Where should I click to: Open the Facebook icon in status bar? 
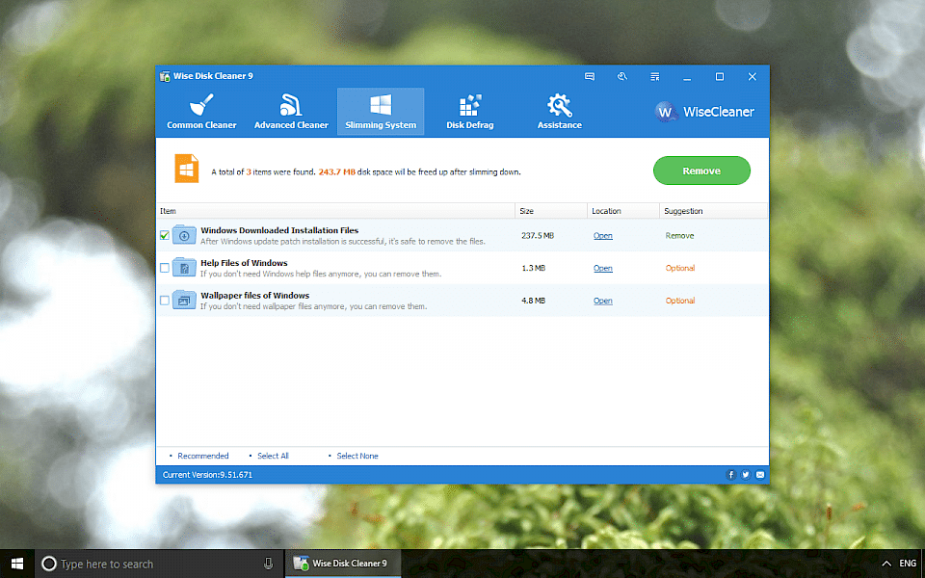click(731, 475)
